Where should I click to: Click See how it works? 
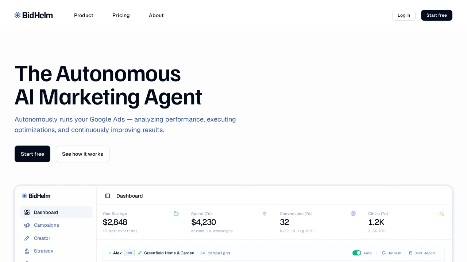coord(82,154)
